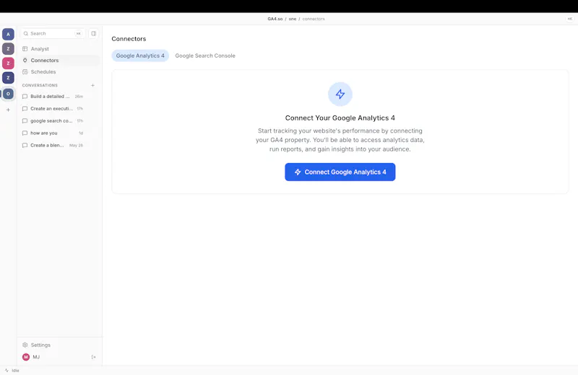This screenshot has width=578, height=375.
Task: Select the gray Z workspace avatar
Action: pos(8,48)
